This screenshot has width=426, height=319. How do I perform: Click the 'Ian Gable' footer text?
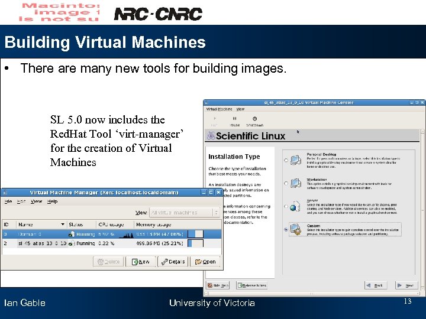click(x=25, y=302)
